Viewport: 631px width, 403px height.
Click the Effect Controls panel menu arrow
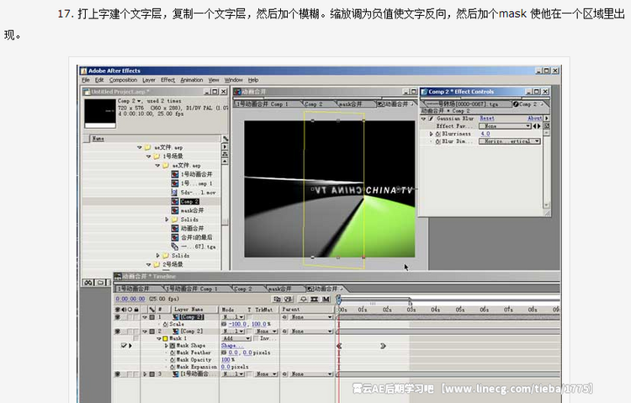click(x=547, y=119)
